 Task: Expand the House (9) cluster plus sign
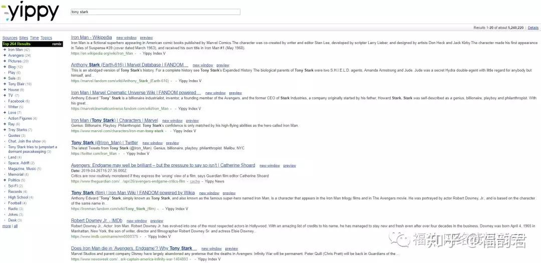[x=5, y=90]
